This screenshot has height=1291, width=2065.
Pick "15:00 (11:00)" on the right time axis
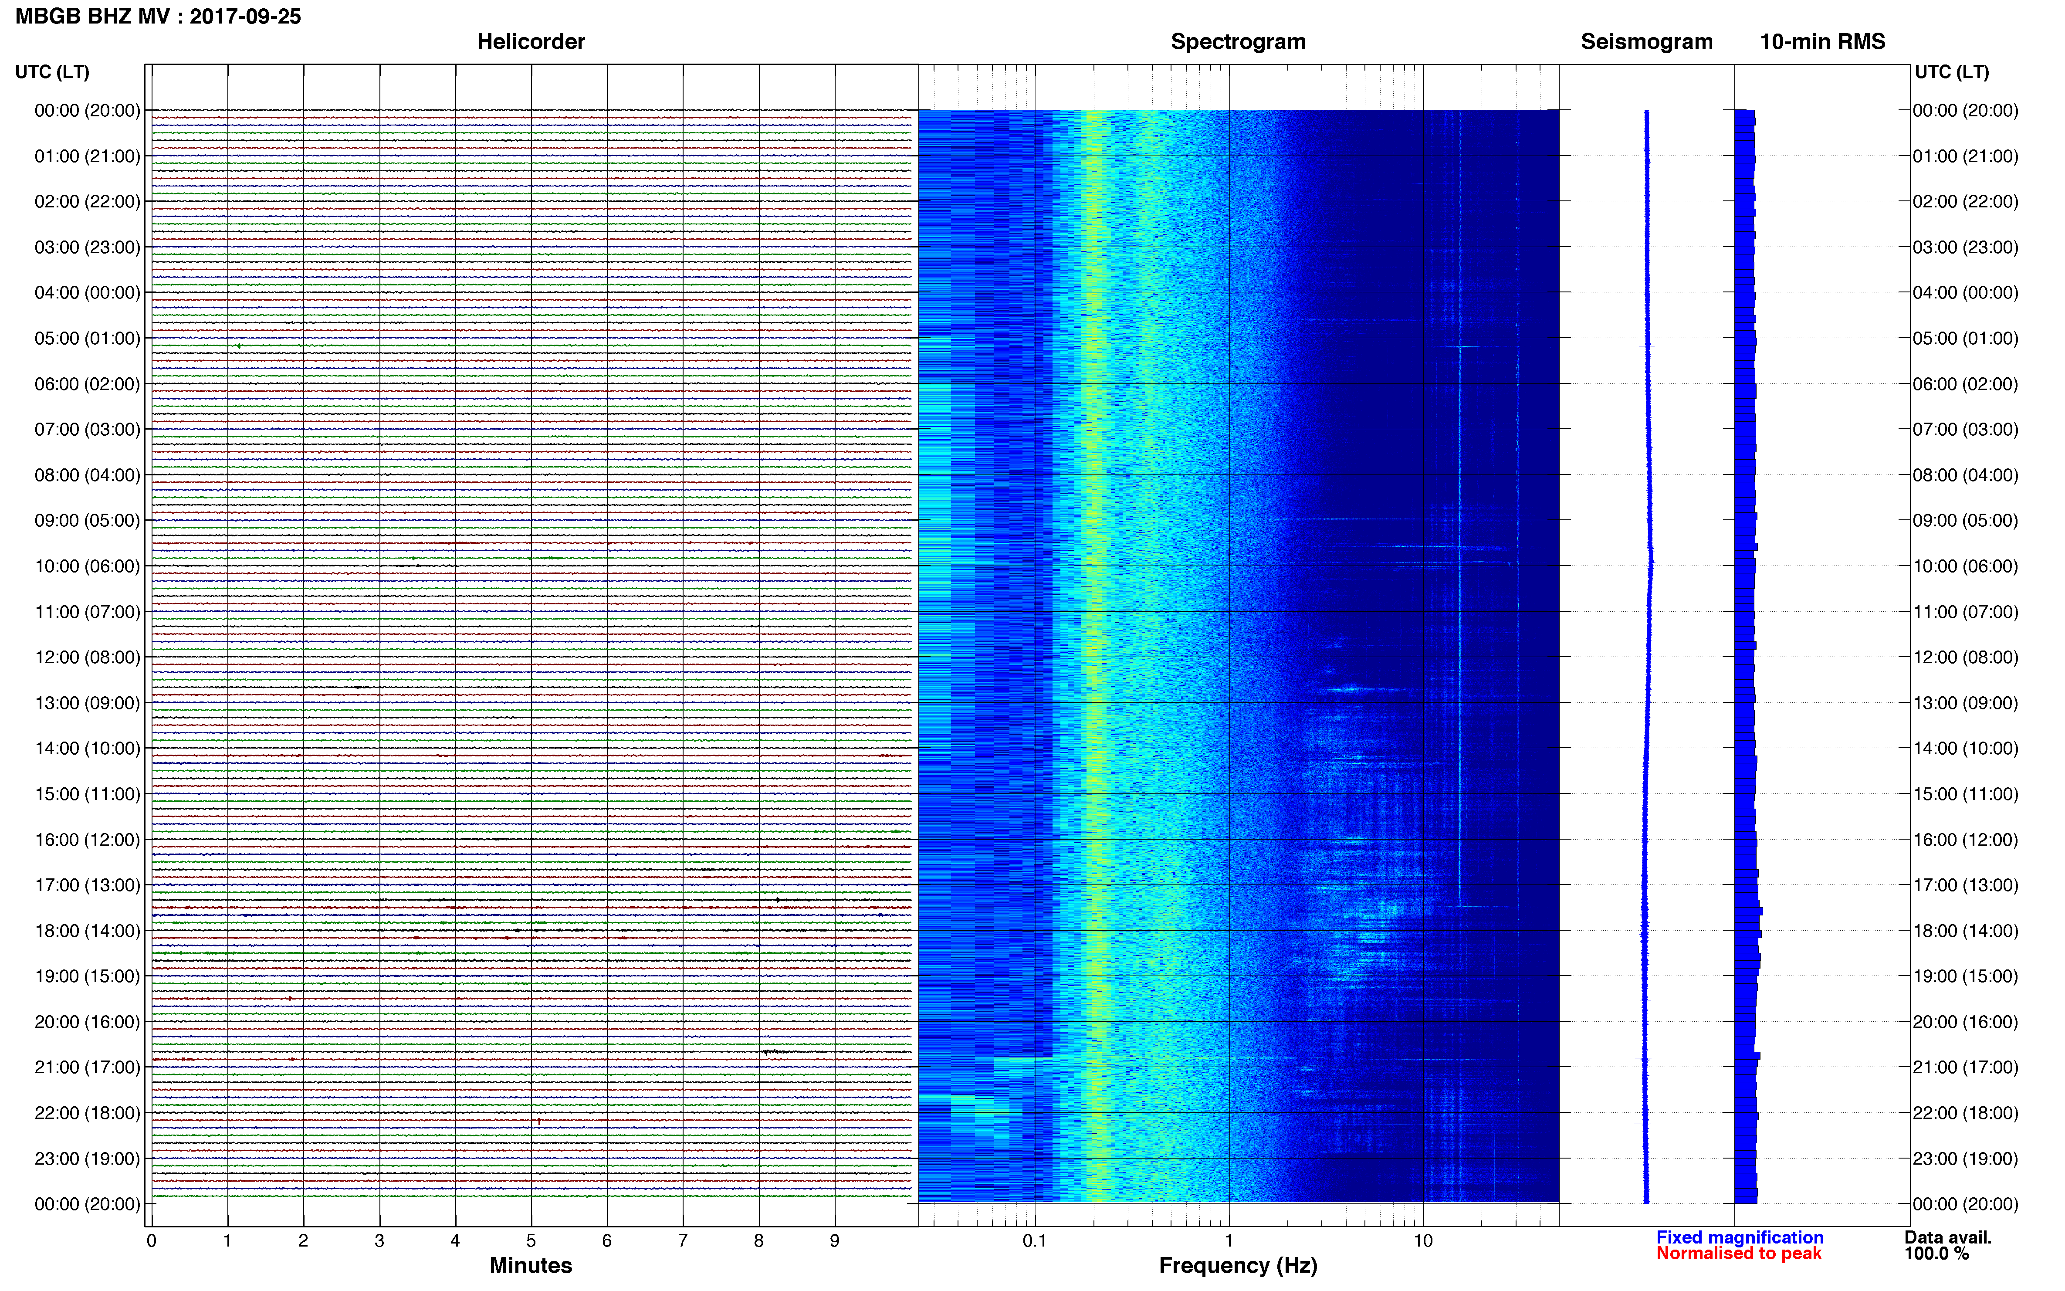tap(1965, 794)
